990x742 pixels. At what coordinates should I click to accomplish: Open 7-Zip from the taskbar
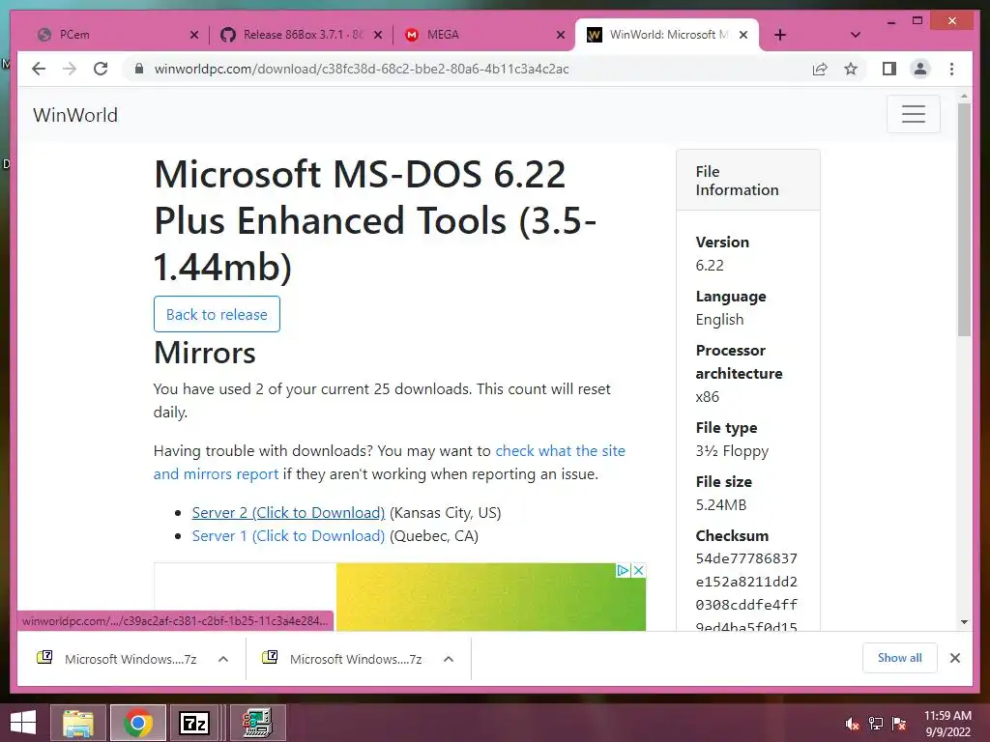pyautogui.click(x=194, y=723)
